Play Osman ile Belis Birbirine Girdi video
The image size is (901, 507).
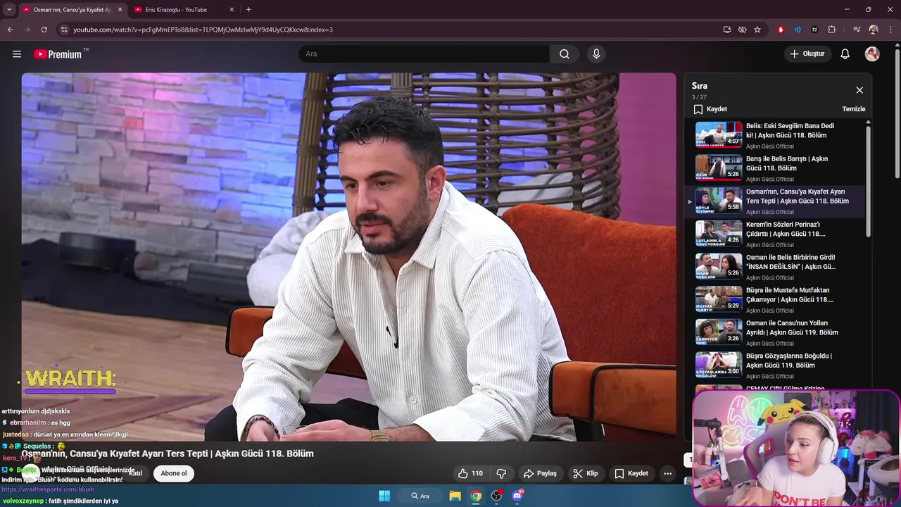tap(776, 267)
